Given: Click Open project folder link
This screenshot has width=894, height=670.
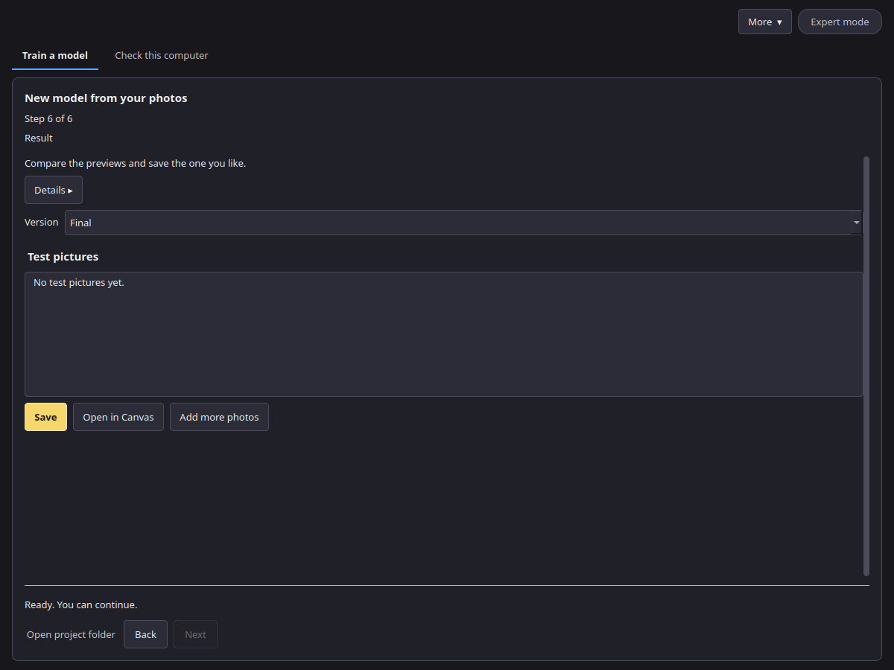Looking at the screenshot, I should tap(71, 634).
